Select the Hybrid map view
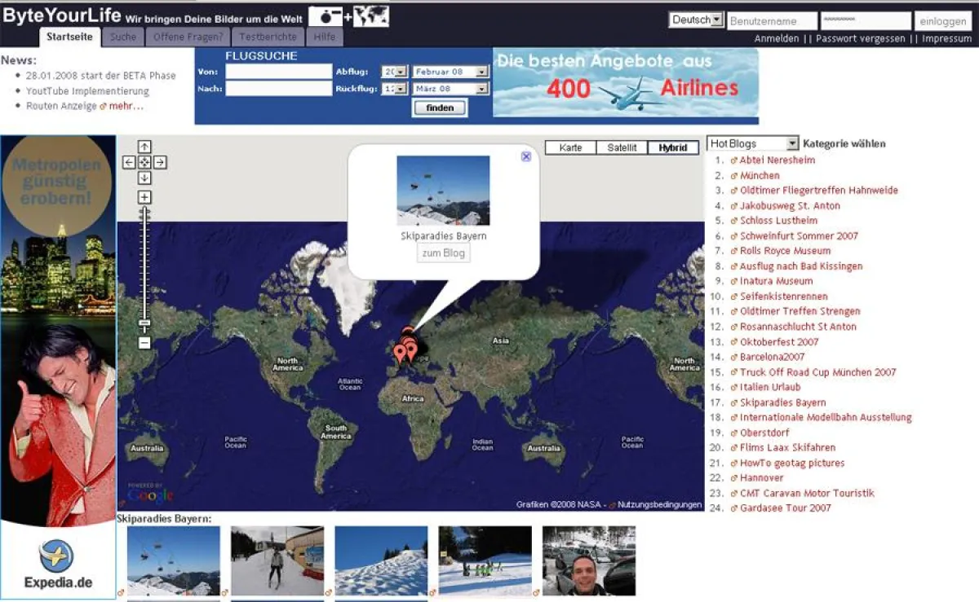979x602 pixels. pyautogui.click(x=673, y=147)
